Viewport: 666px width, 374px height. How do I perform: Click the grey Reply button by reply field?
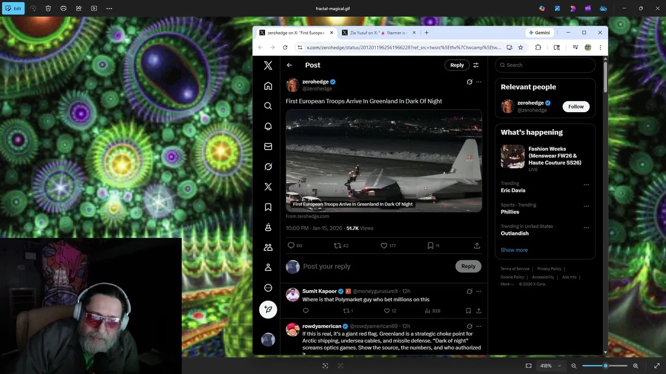468,266
